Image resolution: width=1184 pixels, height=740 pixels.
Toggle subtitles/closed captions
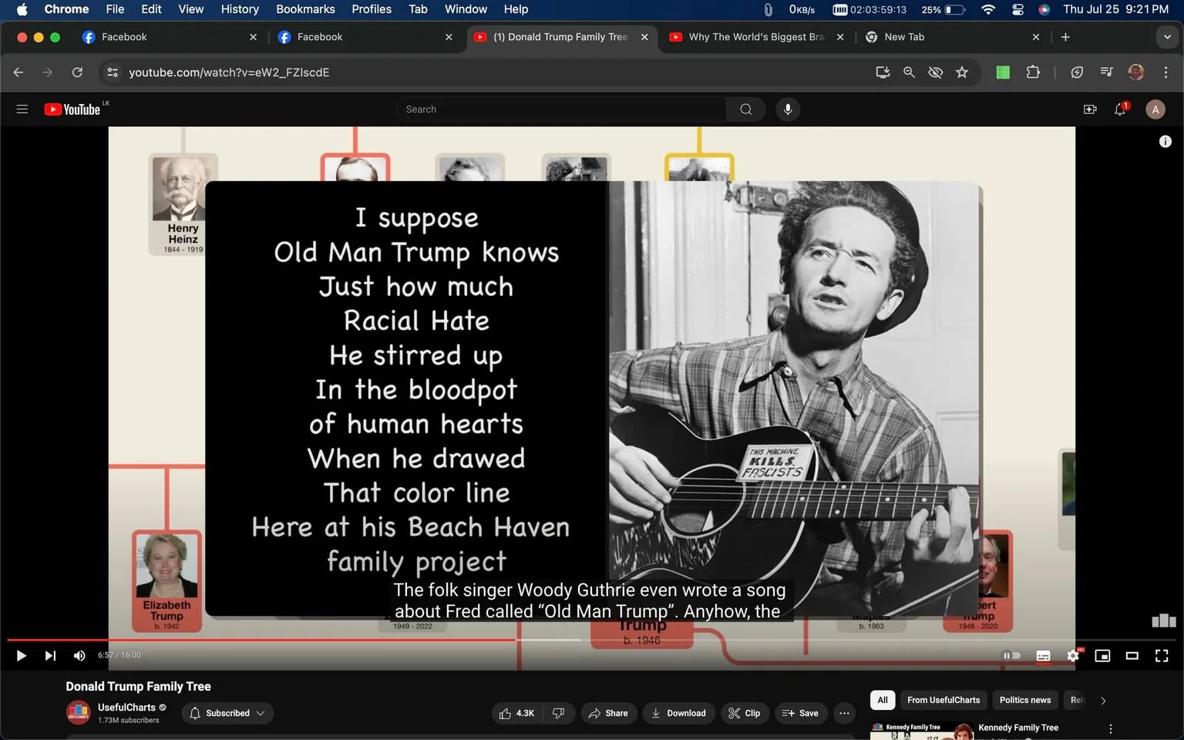1043,656
